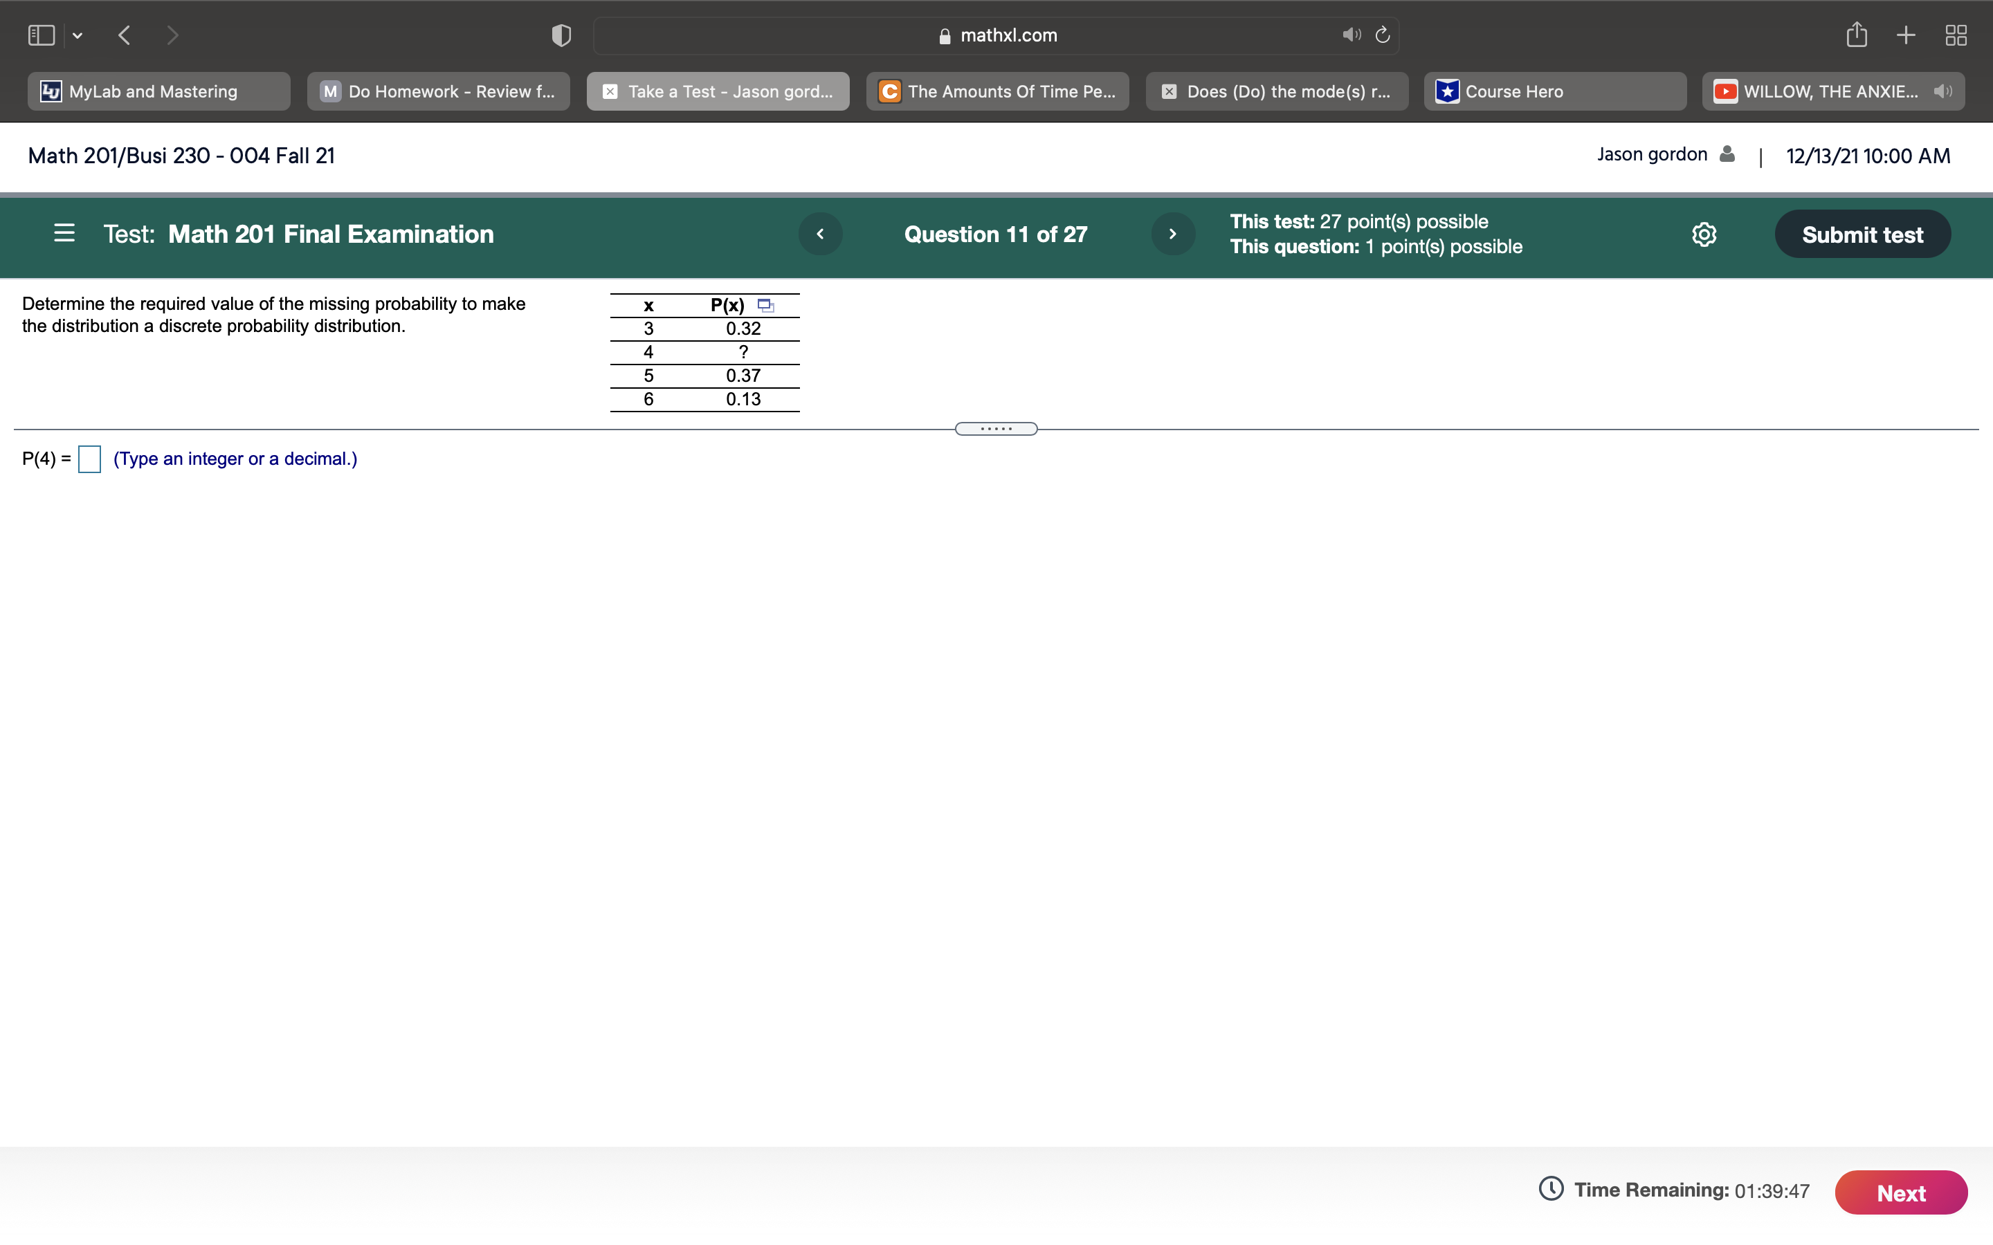Click the privacy shield icon

pos(561,35)
